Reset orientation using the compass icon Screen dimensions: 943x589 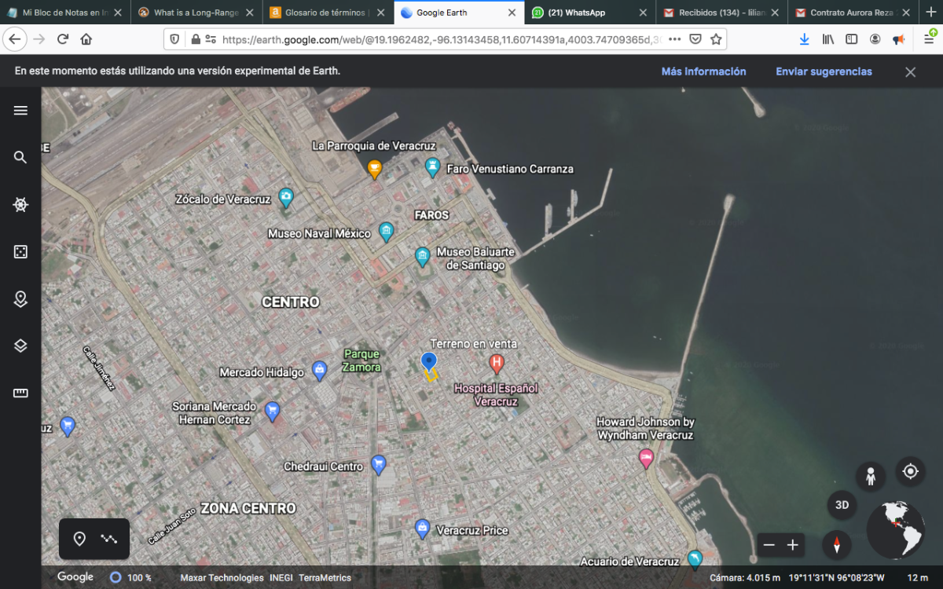(837, 545)
